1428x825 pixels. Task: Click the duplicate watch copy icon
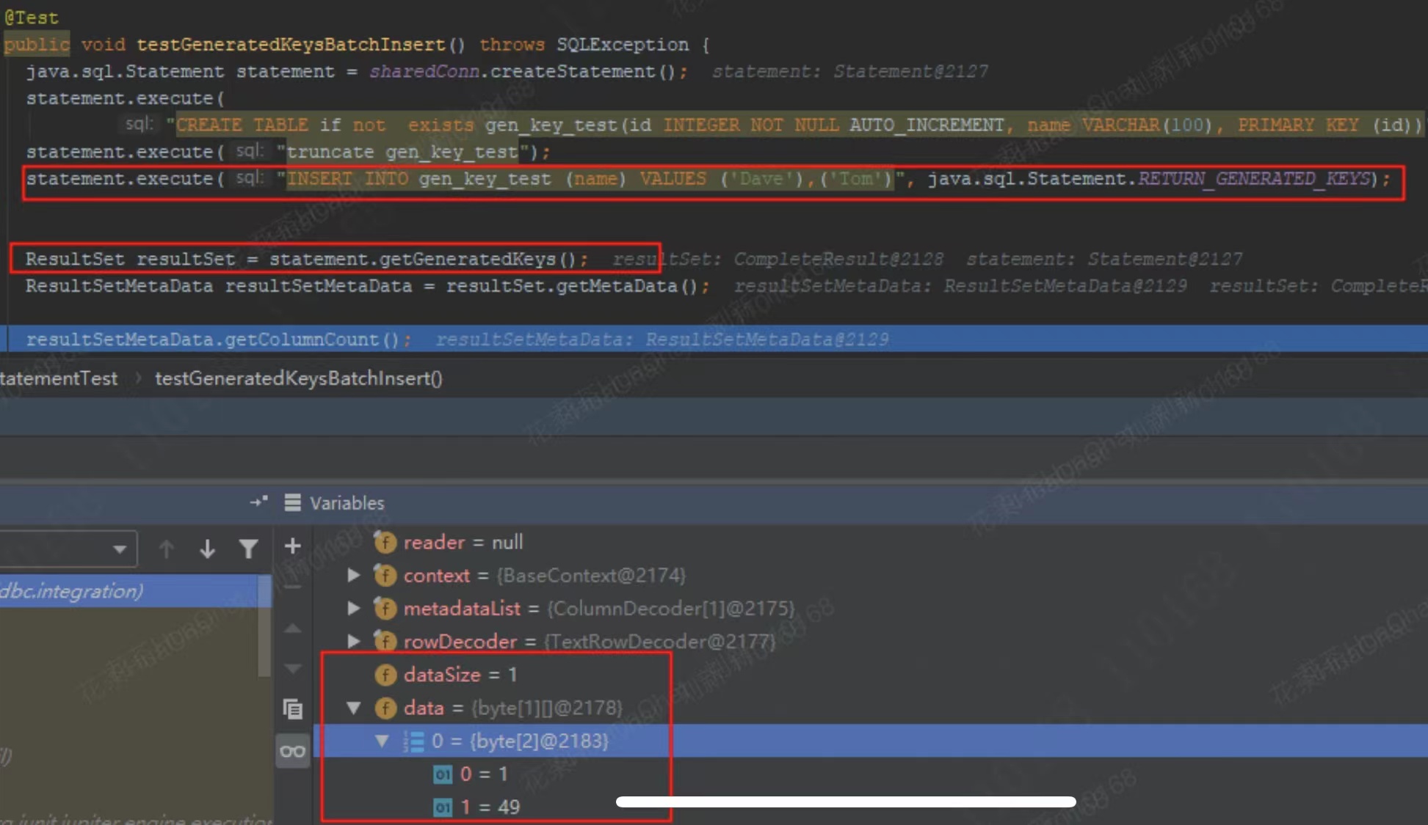292,708
